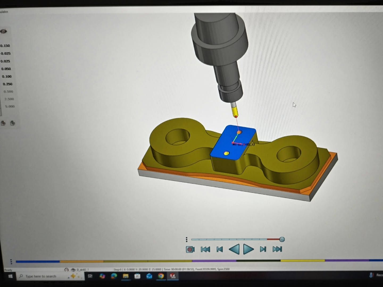The image size is (383, 287).
Task: Play the simulation forward
Action: [248, 249]
